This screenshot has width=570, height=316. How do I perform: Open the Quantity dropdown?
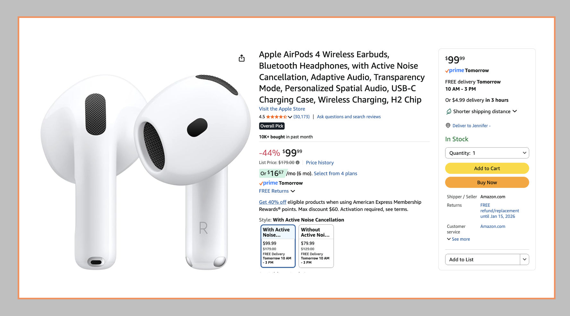(487, 153)
